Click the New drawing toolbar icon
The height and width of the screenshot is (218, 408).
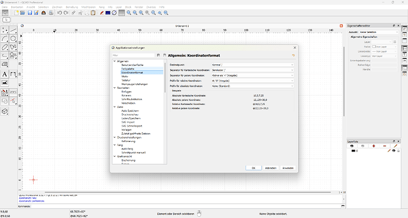[17, 13]
